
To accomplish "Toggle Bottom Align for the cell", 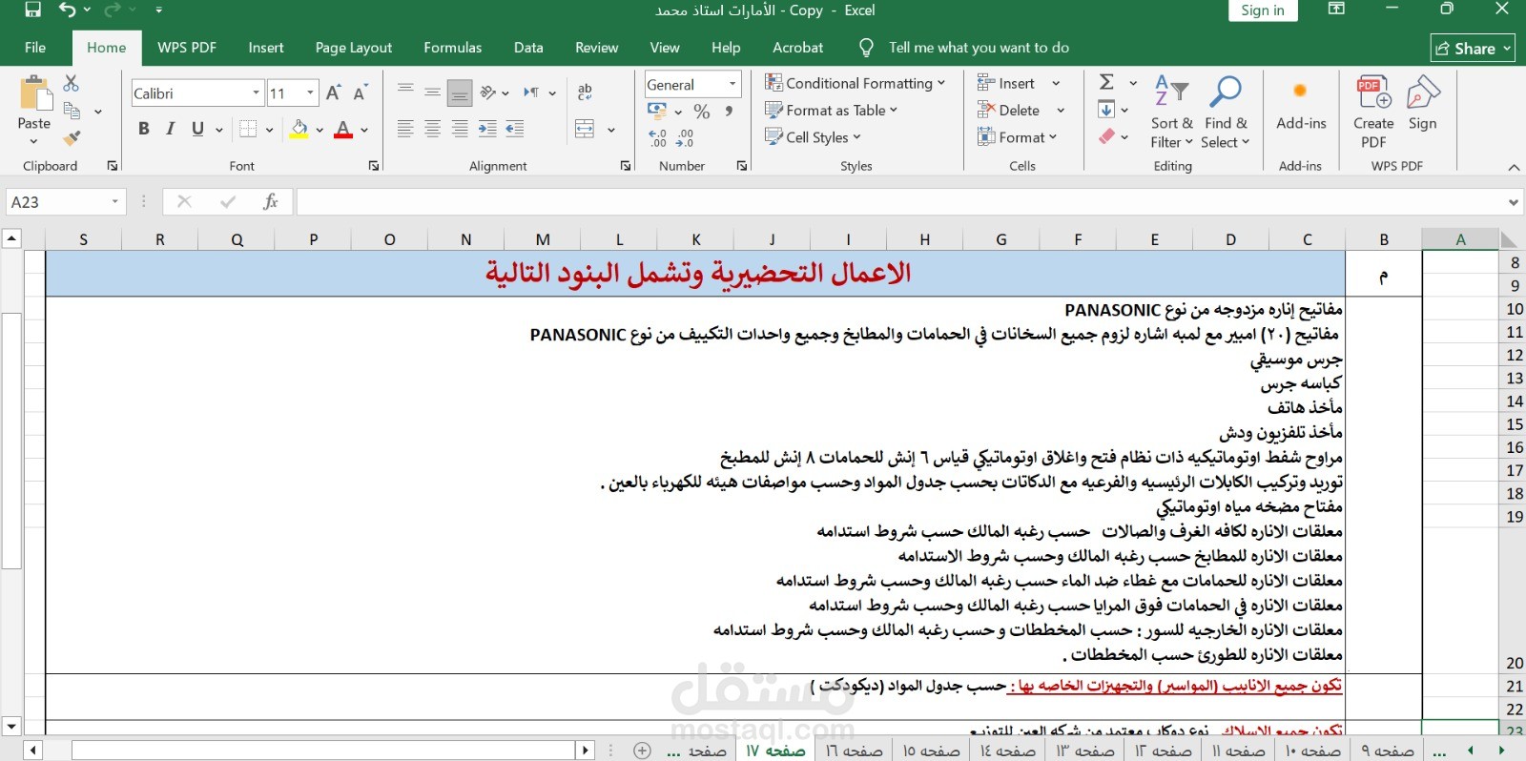I will 460,93.
